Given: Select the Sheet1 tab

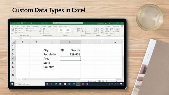Looking at the screenshot, I should (x=20, y=79).
